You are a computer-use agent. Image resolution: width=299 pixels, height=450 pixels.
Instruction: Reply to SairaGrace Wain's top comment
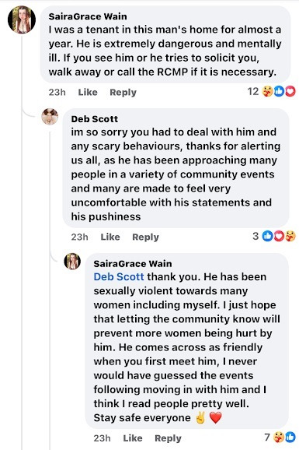pyautogui.click(x=123, y=92)
